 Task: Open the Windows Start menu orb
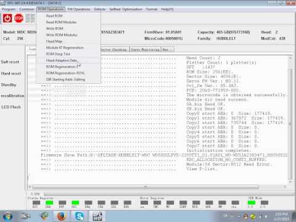click(7, 216)
